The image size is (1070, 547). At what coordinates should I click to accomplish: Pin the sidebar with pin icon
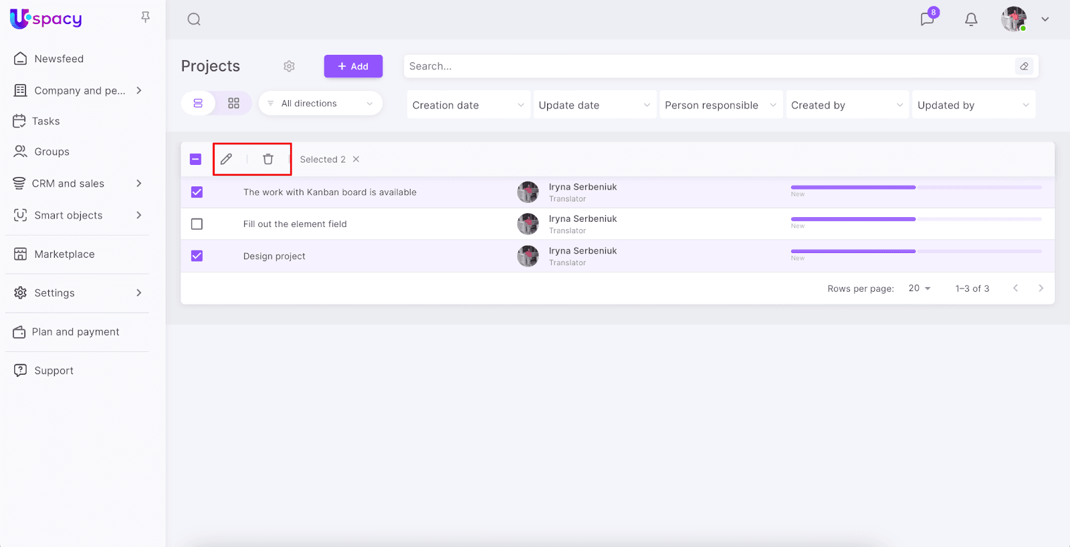click(145, 17)
